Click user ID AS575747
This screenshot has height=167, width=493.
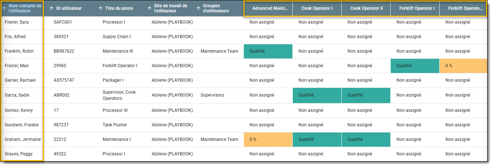point(64,80)
